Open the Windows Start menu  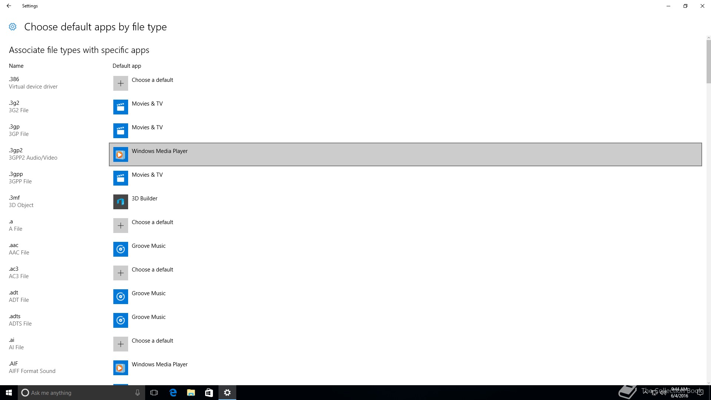pyautogui.click(x=9, y=393)
